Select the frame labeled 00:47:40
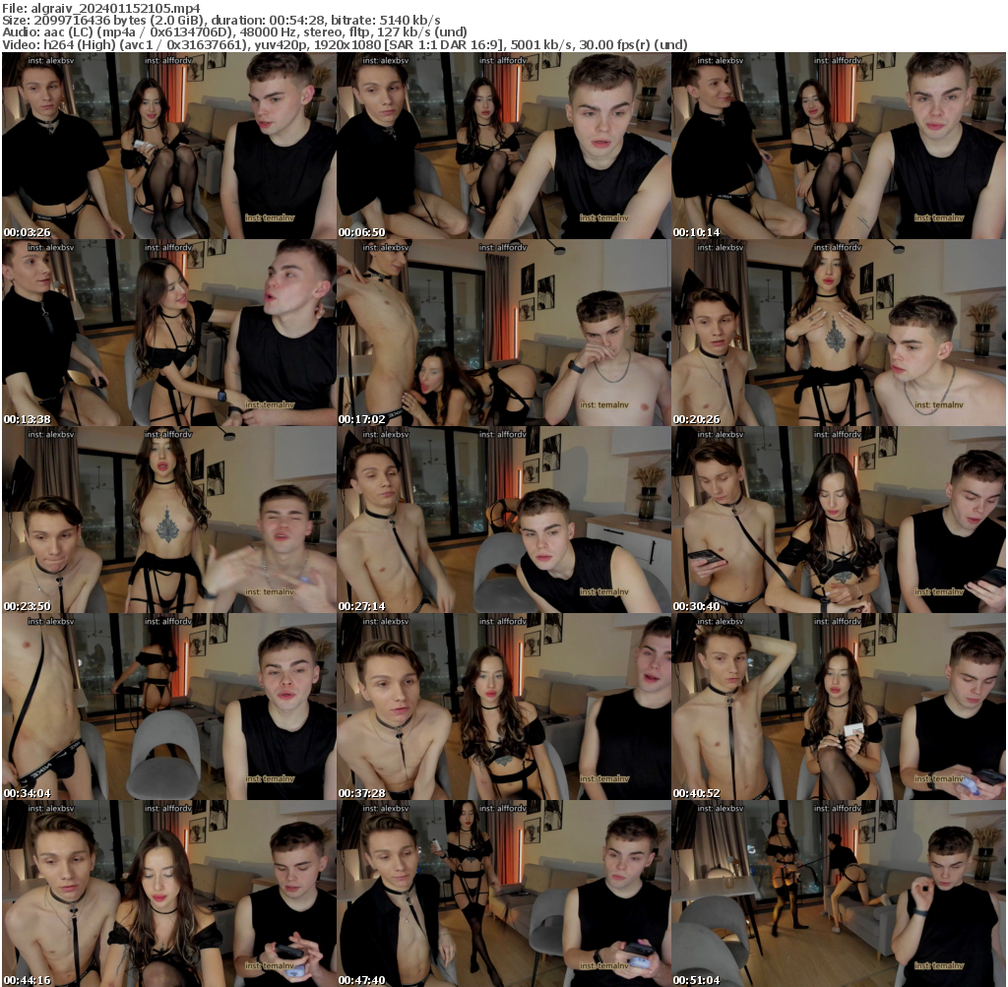Screen dimensions: 1008x987 tap(503, 894)
